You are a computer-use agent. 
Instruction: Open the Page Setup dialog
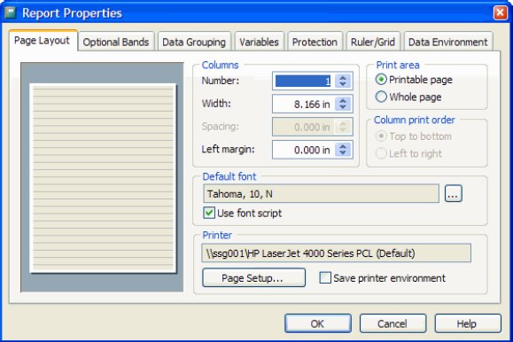pyautogui.click(x=254, y=278)
